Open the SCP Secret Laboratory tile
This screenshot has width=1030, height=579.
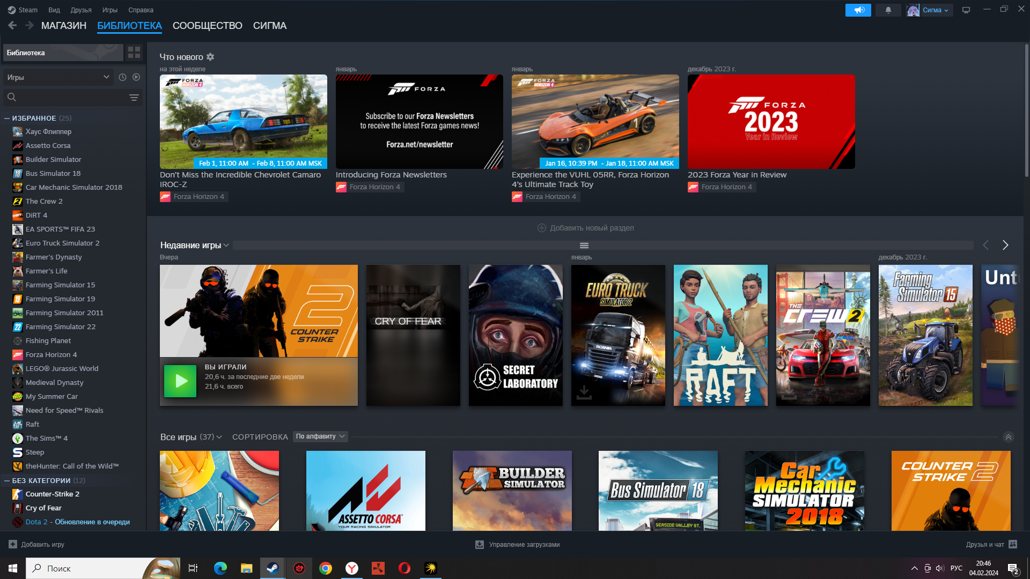click(516, 335)
